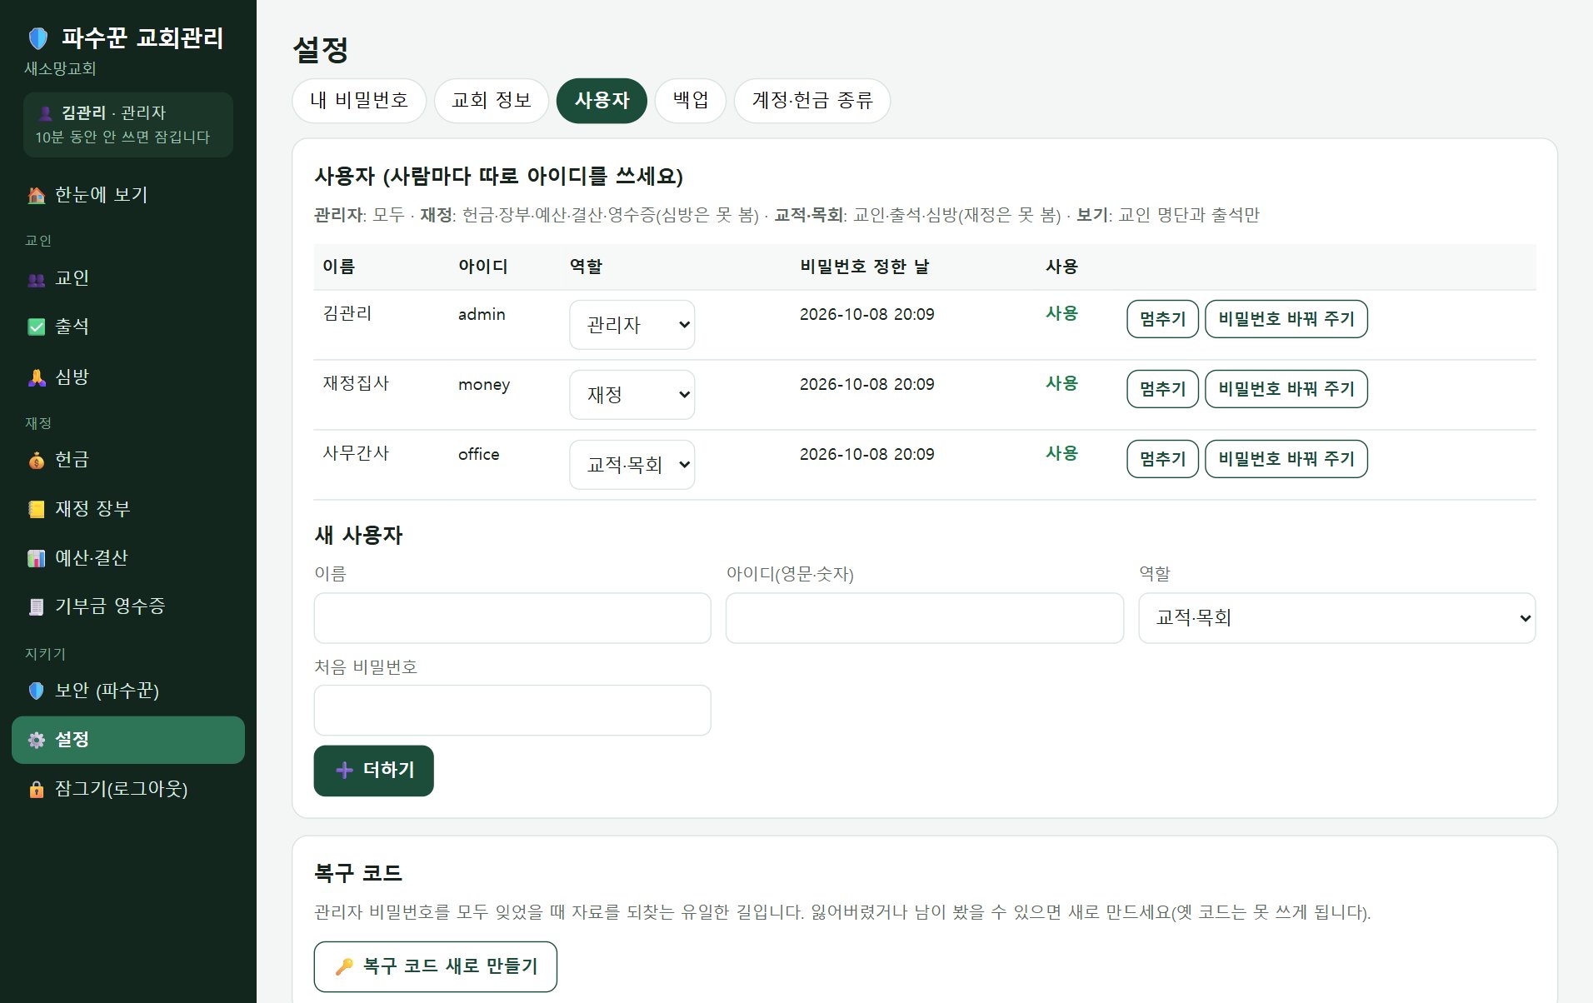
Task: Click the admin ID cell
Action: point(482,315)
